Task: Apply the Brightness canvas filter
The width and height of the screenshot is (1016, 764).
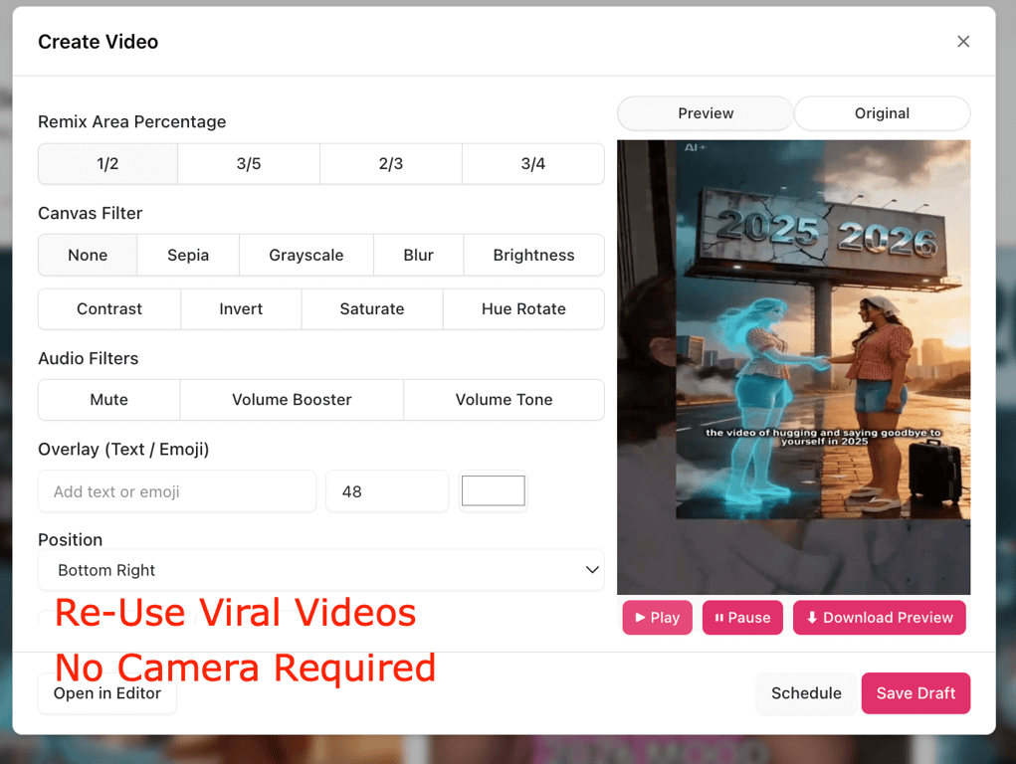Action: pos(534,256)
